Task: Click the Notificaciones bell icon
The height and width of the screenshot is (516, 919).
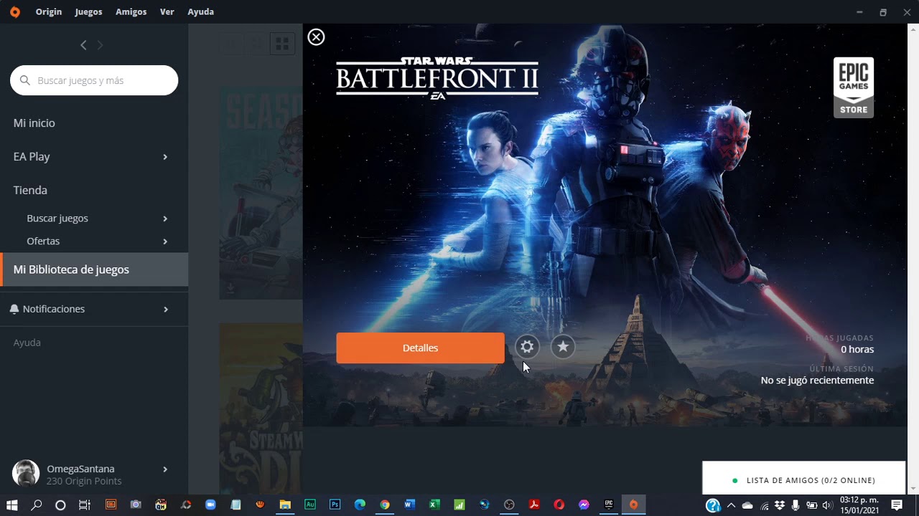Action: (x=14, y=309)
